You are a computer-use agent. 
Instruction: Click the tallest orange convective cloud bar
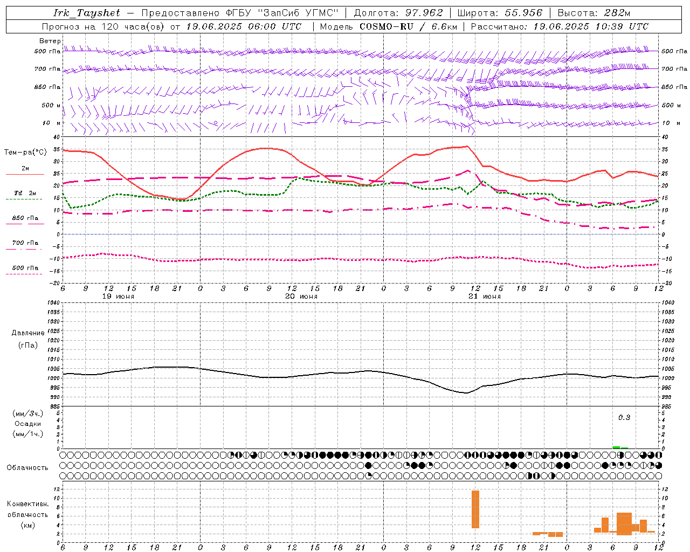click(x=475, y=509)
